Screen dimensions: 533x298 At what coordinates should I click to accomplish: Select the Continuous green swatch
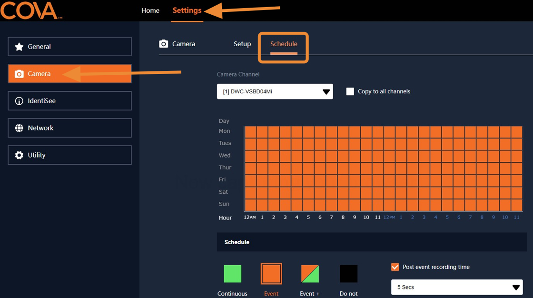(232, 274)
